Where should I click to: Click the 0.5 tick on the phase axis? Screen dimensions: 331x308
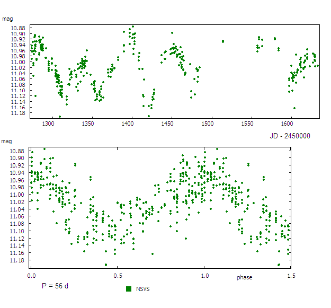(118, 276)
